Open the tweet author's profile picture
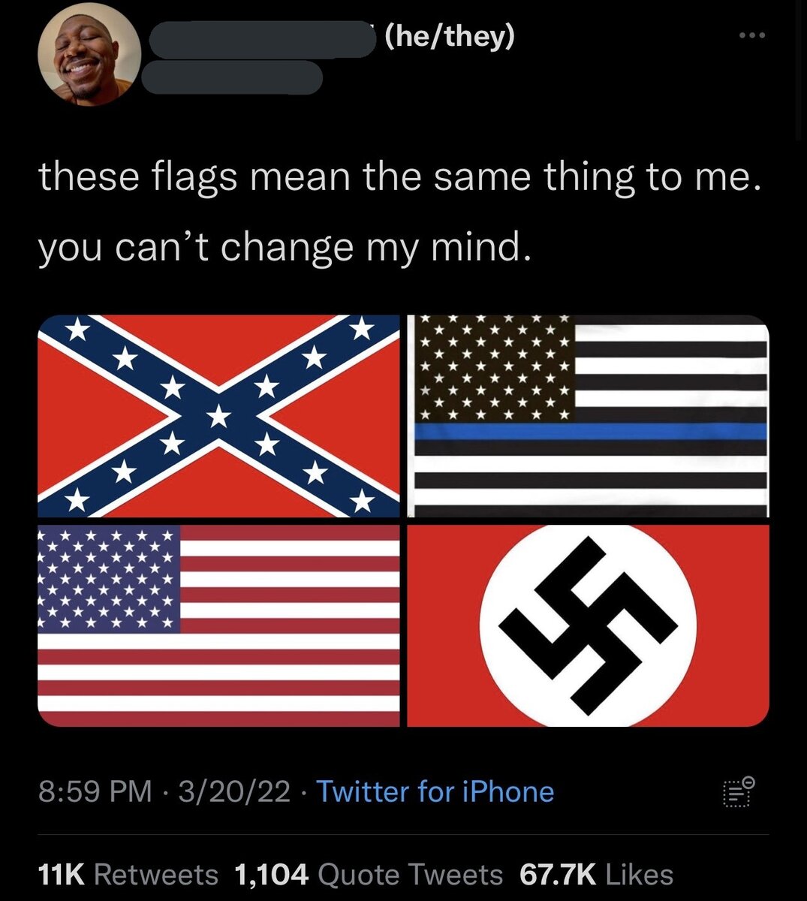Screen dimensions: 807x901 click(90, 58)
